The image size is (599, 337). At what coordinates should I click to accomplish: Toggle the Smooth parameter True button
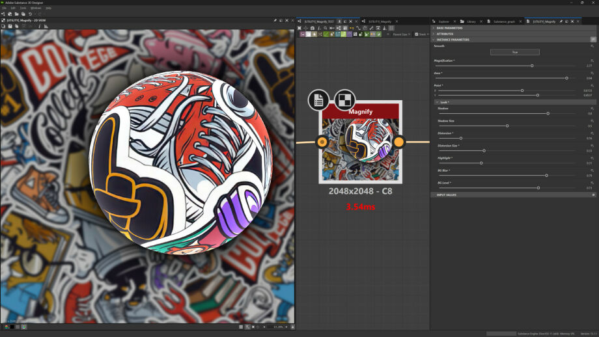point(514,52)
